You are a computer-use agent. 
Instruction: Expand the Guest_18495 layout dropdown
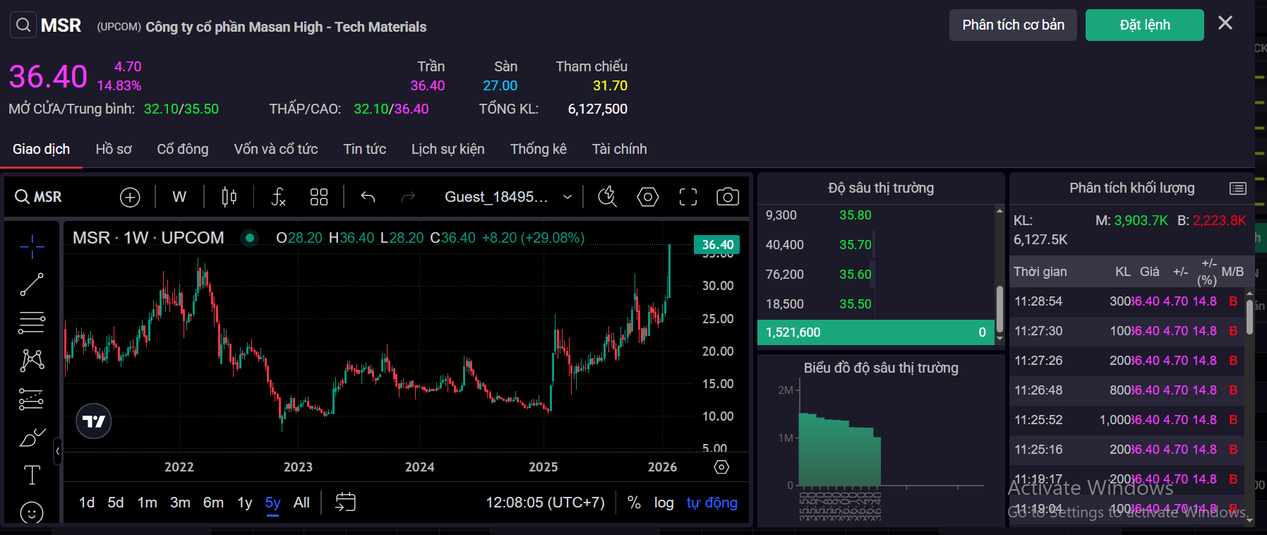click(x=567, y=197)
